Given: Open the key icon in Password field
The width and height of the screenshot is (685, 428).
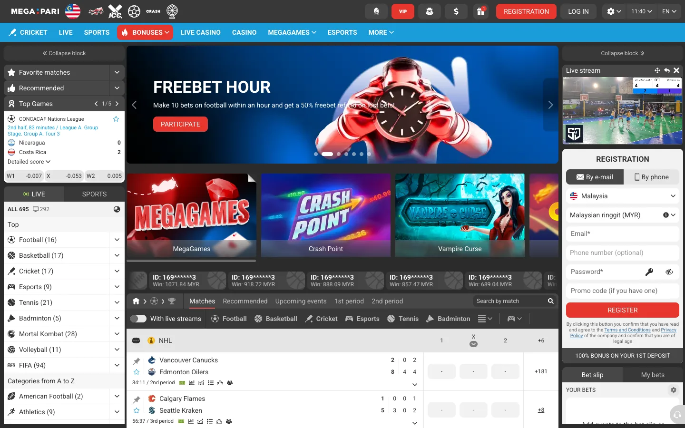Looking at the screenshot, I should (649, 272).
